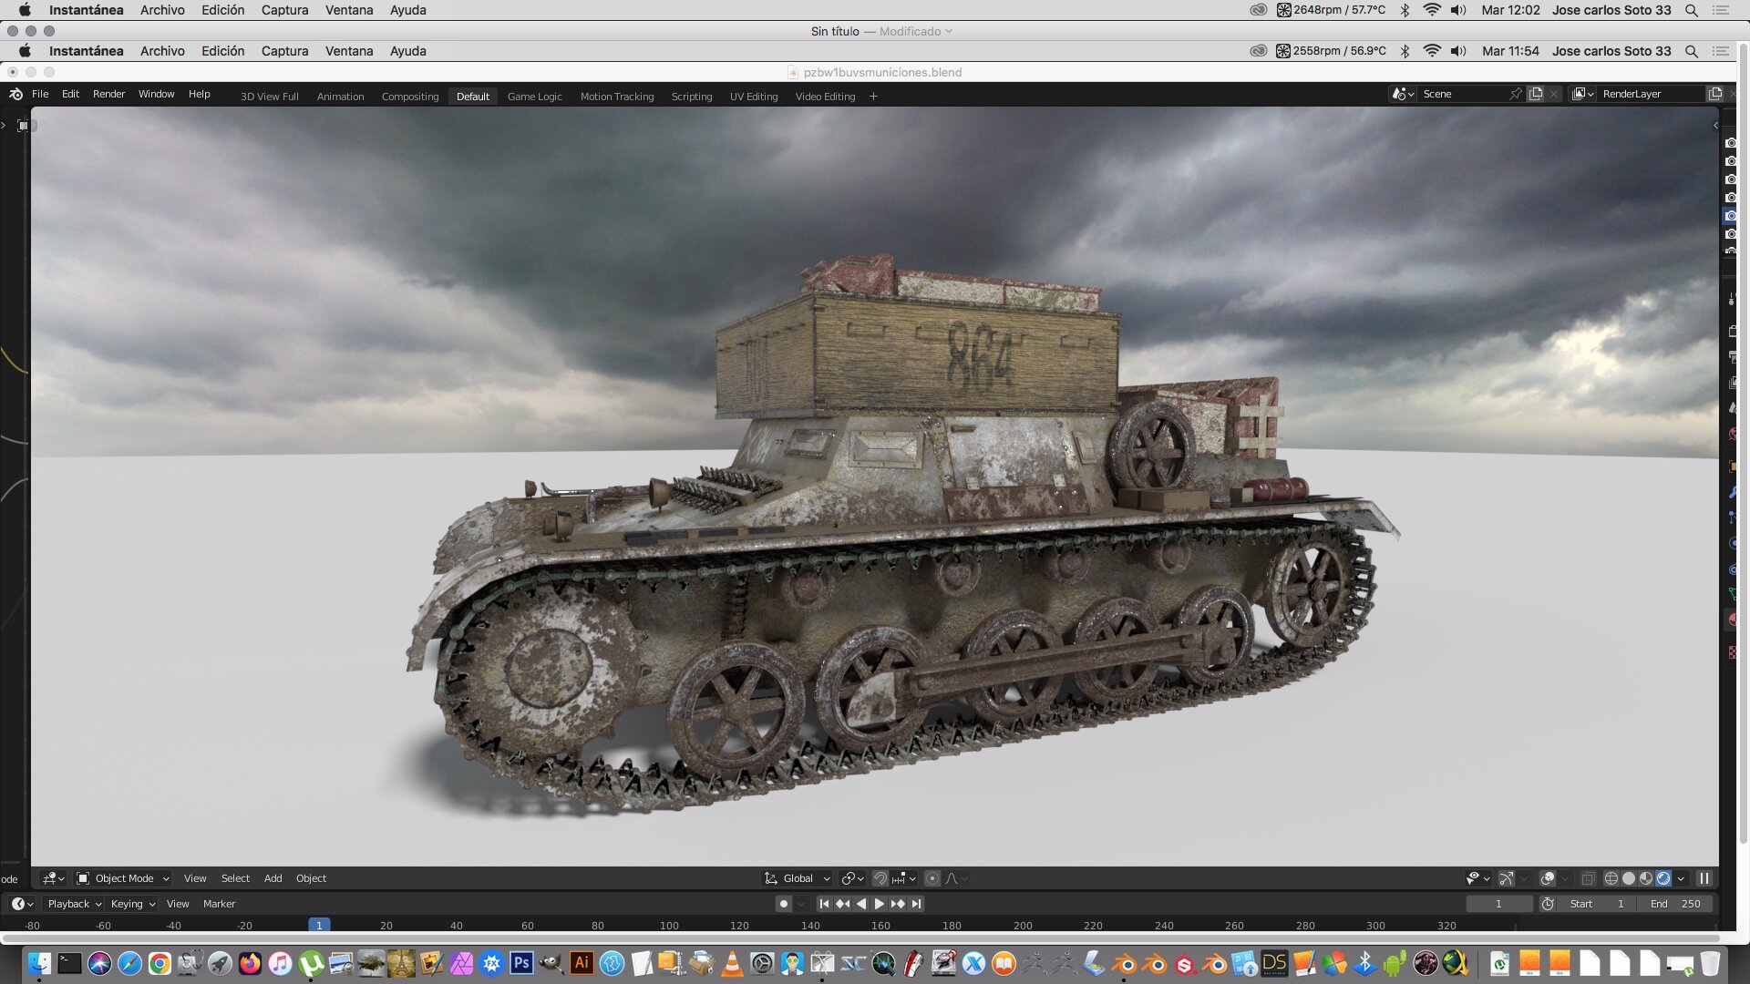Open Blender's Help menu
Image resolution: width=1750 pixels, height=984 pixels.
point(199,94)
